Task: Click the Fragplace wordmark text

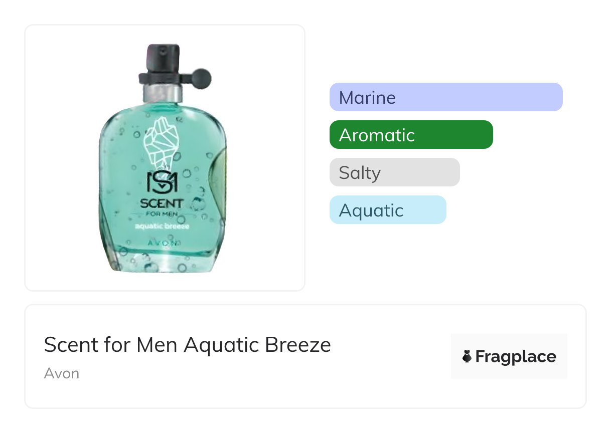Action: [x=515, y=357]
